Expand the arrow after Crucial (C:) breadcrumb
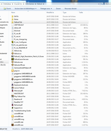This screenshot has height=131, width=111. point(24,4)
